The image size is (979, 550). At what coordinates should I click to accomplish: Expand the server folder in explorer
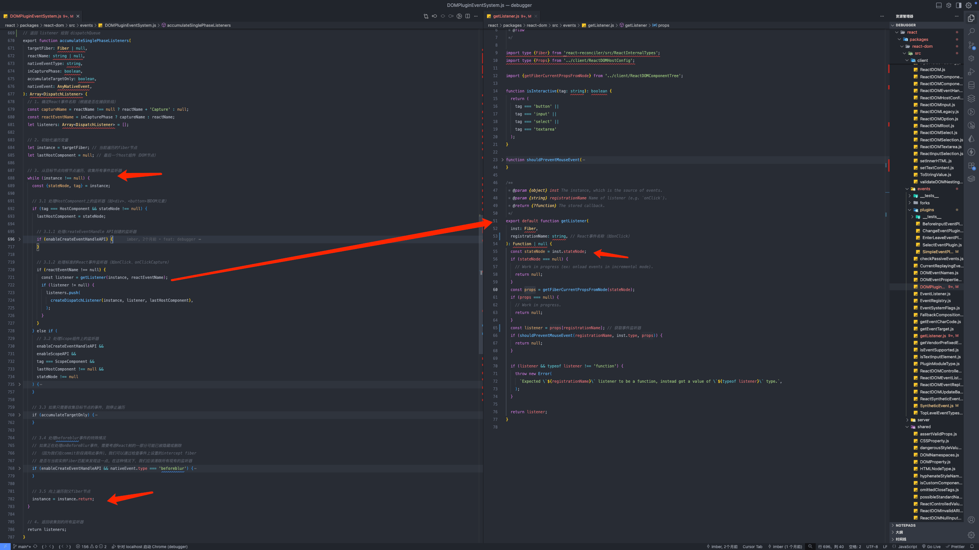(923, 420)
